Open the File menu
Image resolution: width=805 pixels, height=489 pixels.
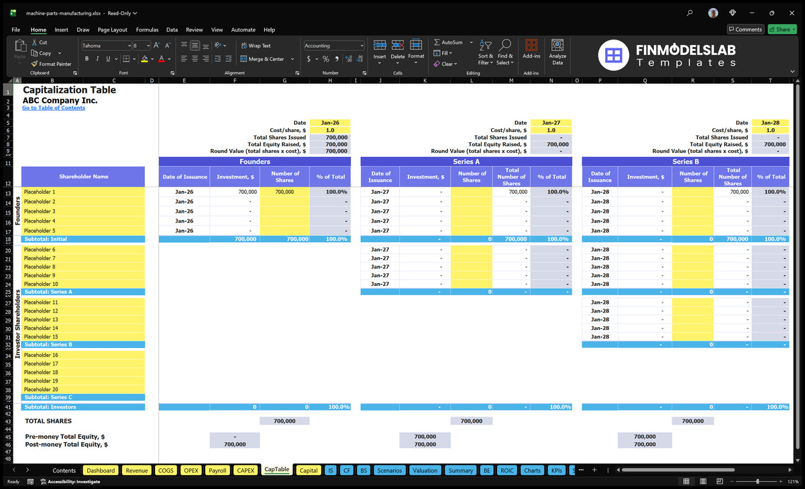(x=15, y=30)
